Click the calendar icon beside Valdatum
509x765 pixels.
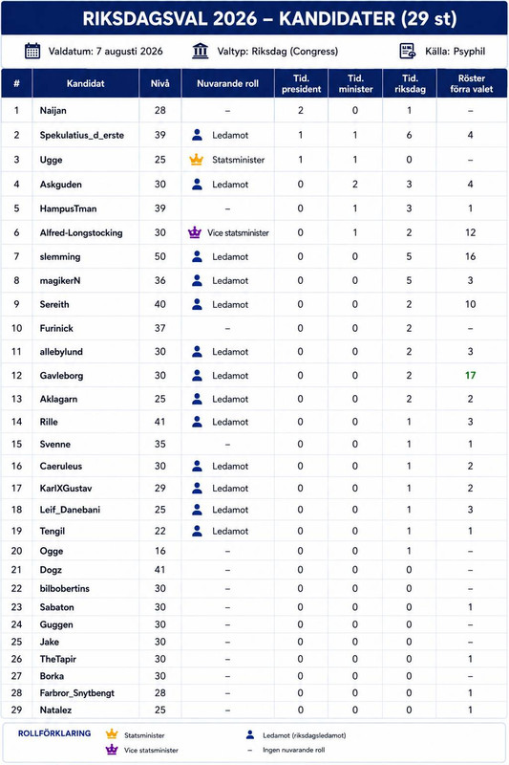(x=32, y=51)
